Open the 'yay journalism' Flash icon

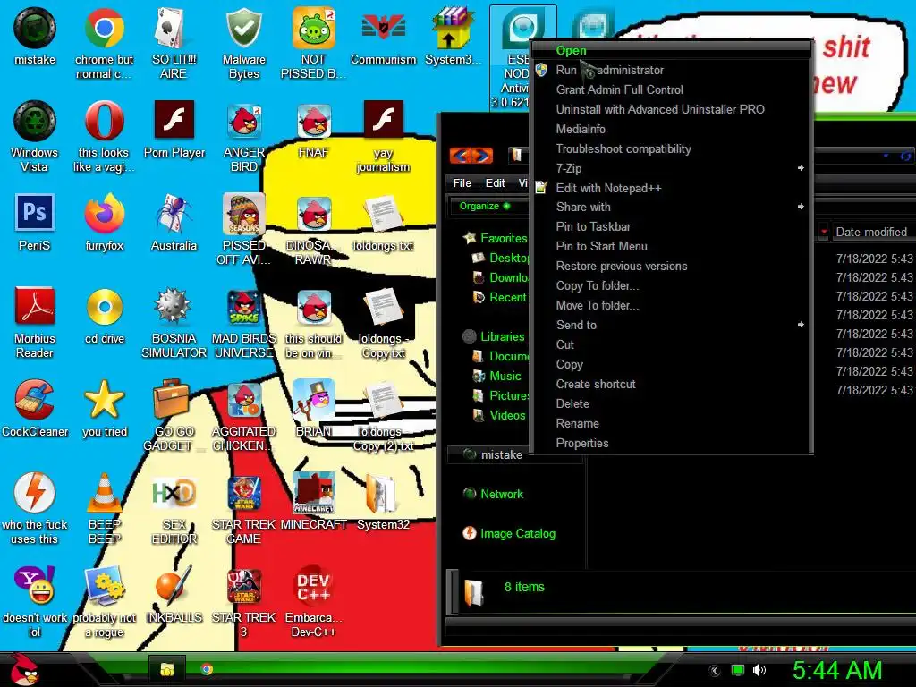(383, 136)
